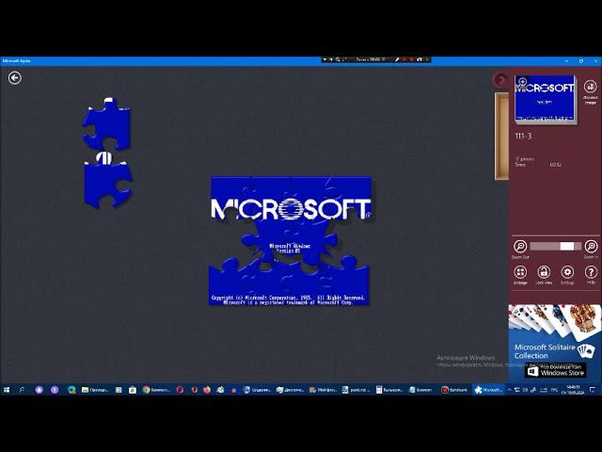Click the puzzle name 111-3
Image resolution: width=602 pixels, height=452 pixels.
pos(523,136)
